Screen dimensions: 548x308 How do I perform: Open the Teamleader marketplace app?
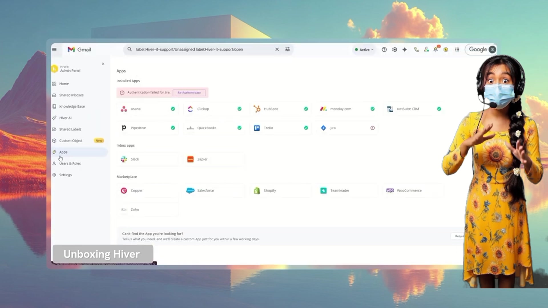coord(347,191)
